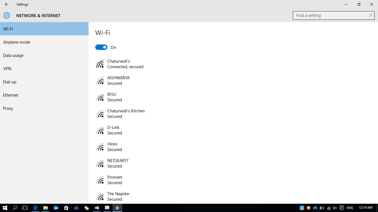Viewport: 378px width, 212px height.
Task: Open Task View from the taskbar
Action: [25, 208]
